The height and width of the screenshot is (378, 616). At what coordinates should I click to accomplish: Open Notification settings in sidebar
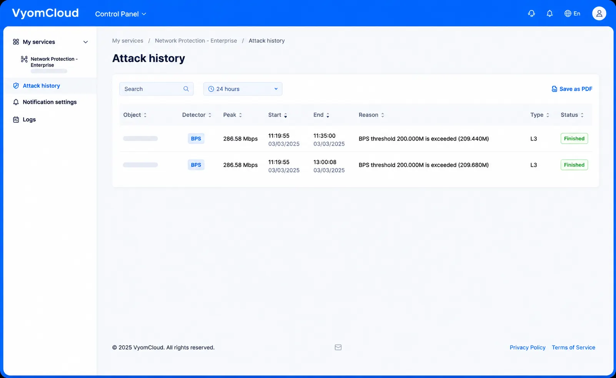(50, 102)
